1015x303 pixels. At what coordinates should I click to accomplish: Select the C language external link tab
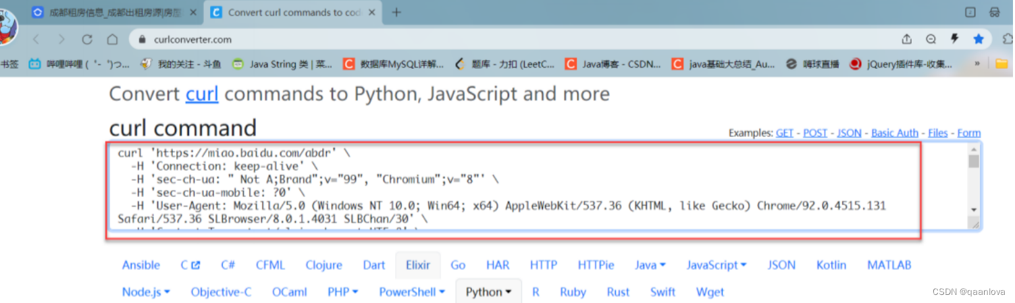click(190, 265)
